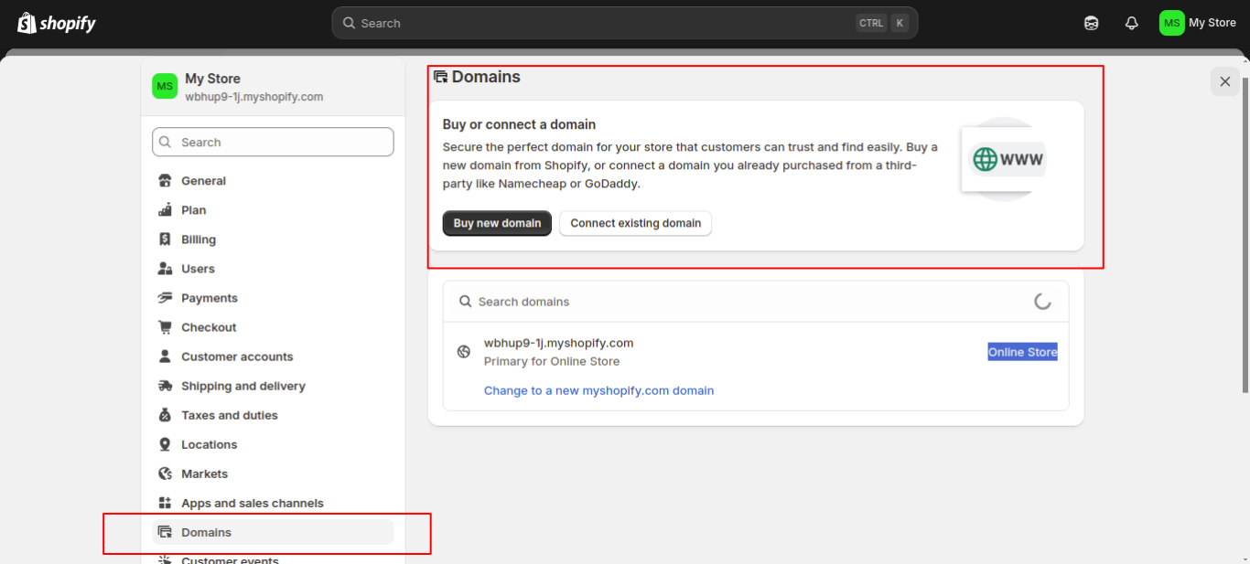Click the Buy new domain button
The height and width of the screenshot is (564, 1250).
point(497,222)
